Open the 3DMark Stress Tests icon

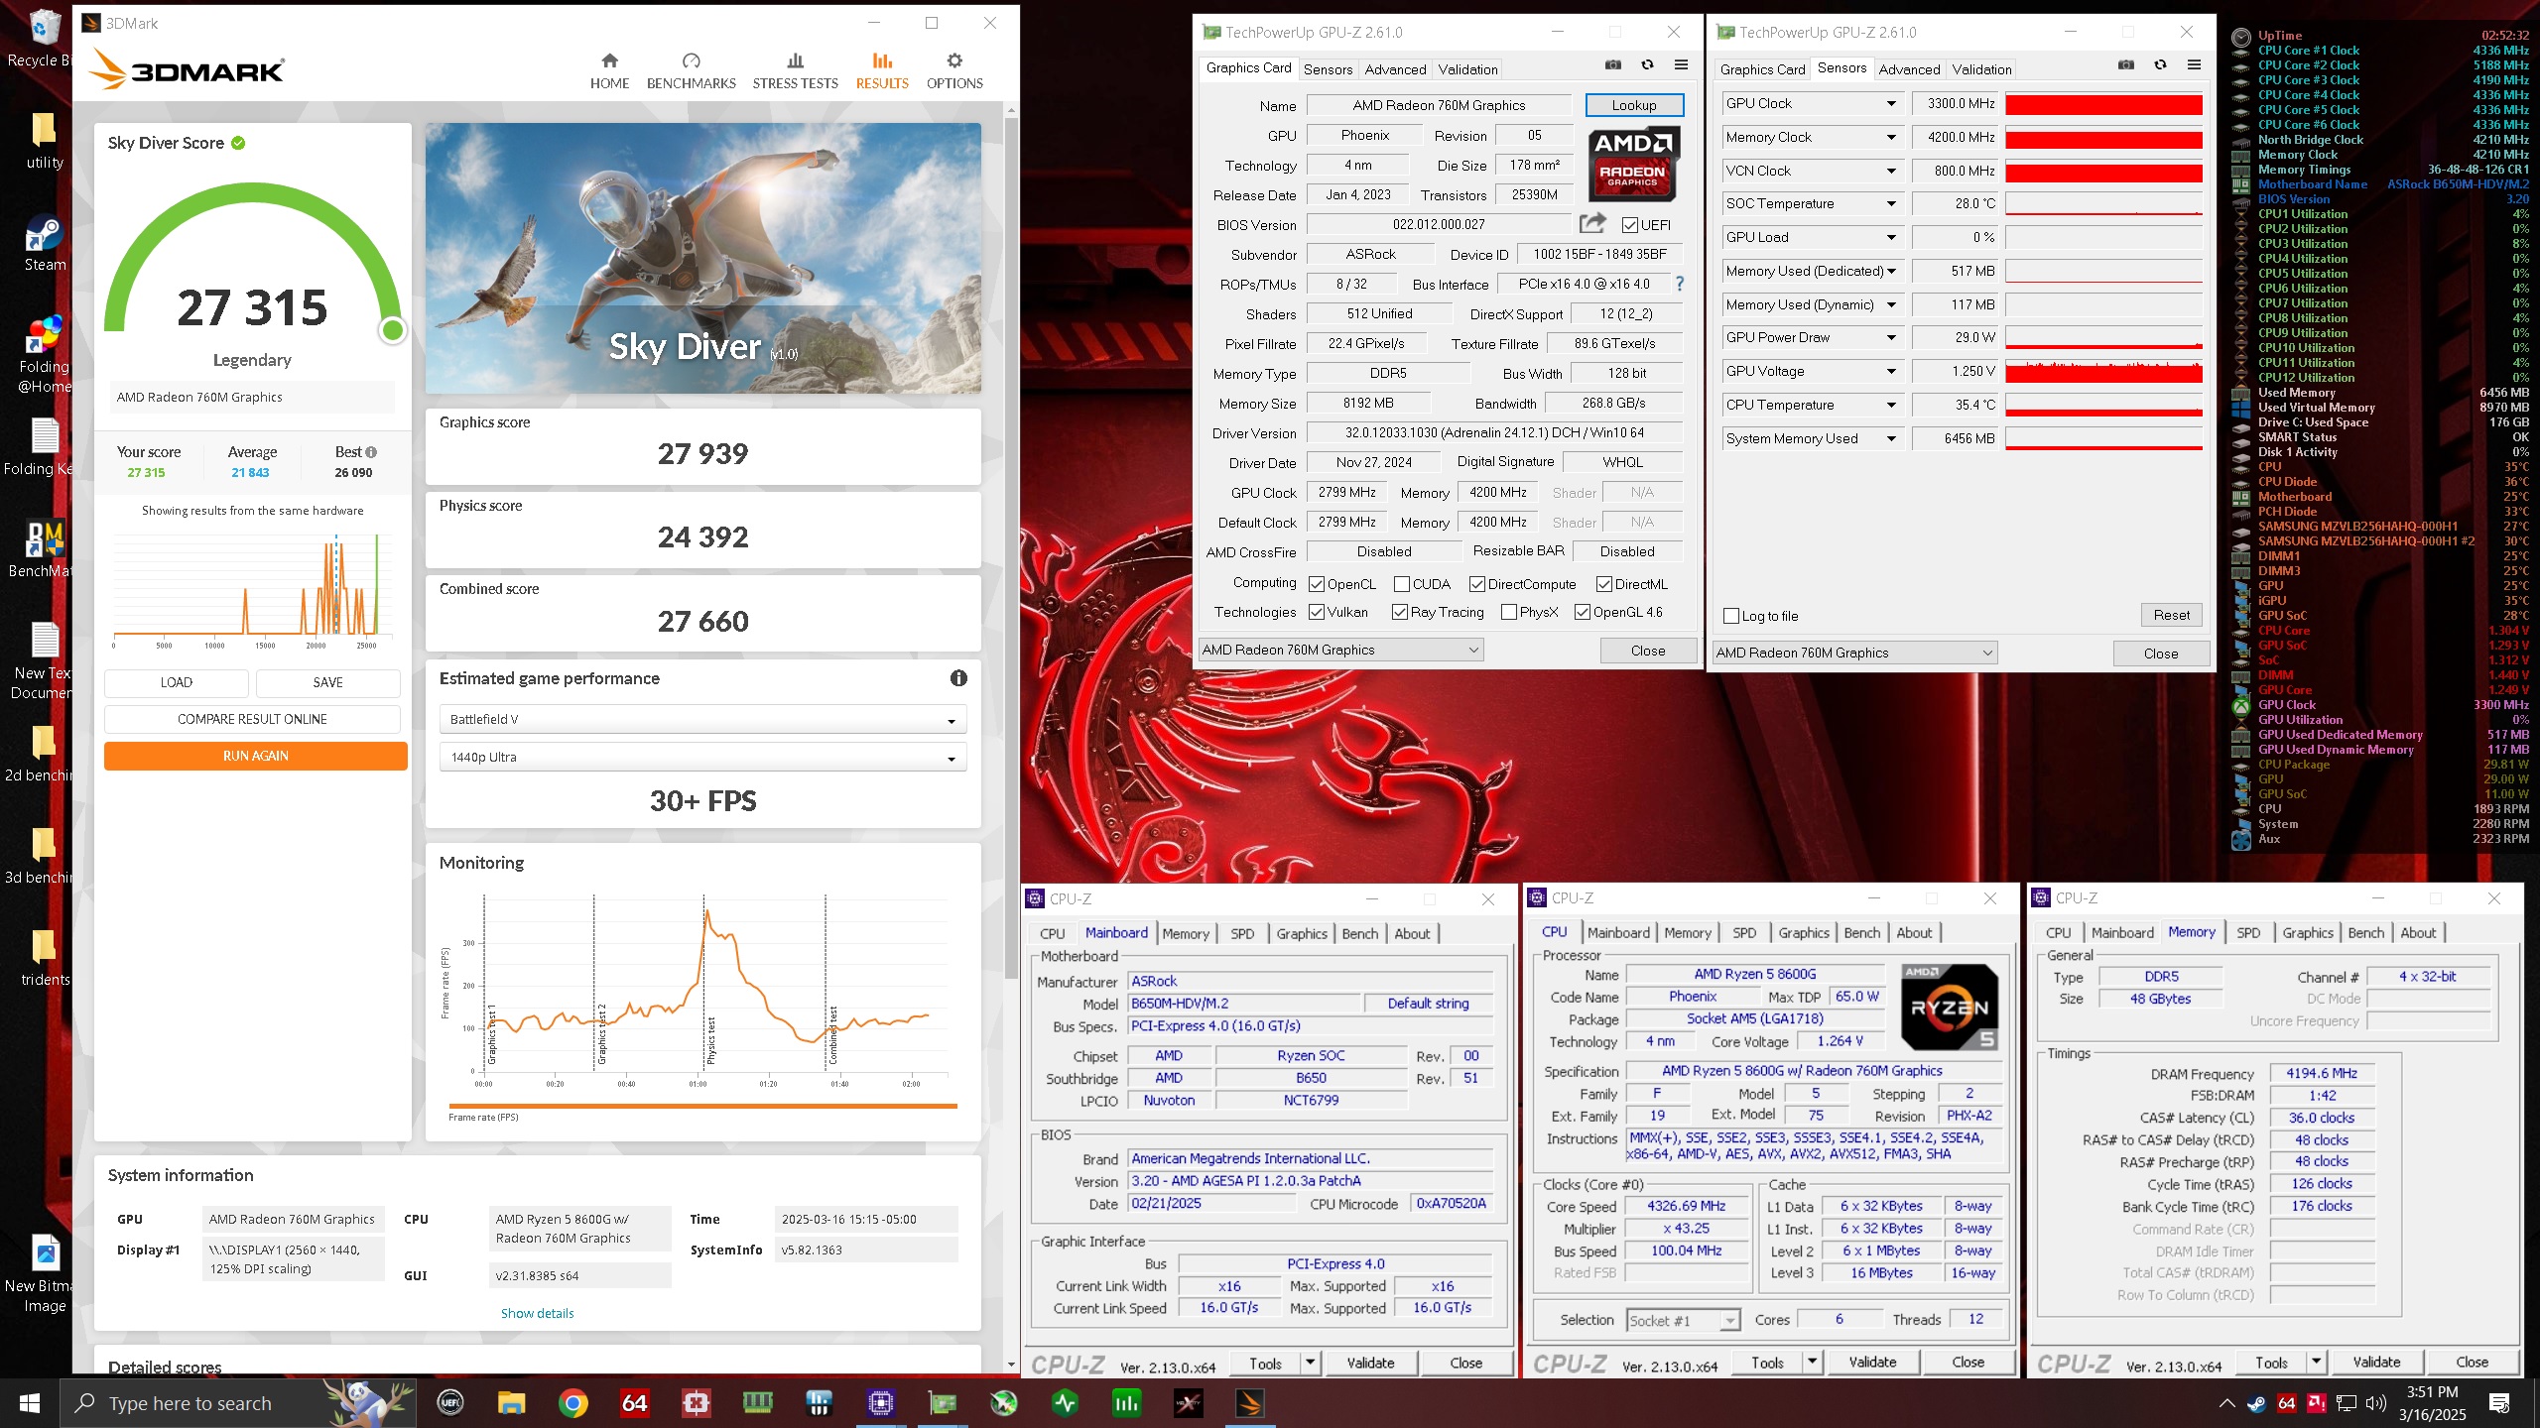tap(795, 60)
